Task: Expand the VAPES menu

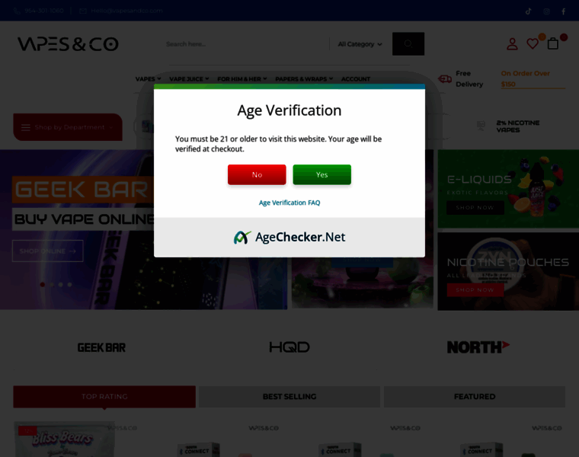Action: [x=148, y=79]
